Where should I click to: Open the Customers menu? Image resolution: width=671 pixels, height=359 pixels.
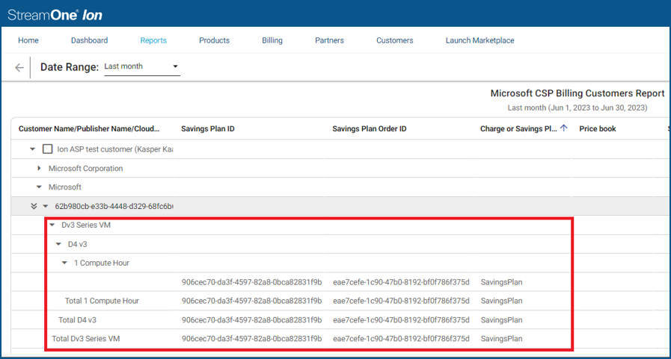[x=394, y=40]
